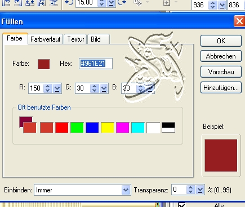Select the yellow swatch
Screen dimensions: 245x207
click(108, 128)
